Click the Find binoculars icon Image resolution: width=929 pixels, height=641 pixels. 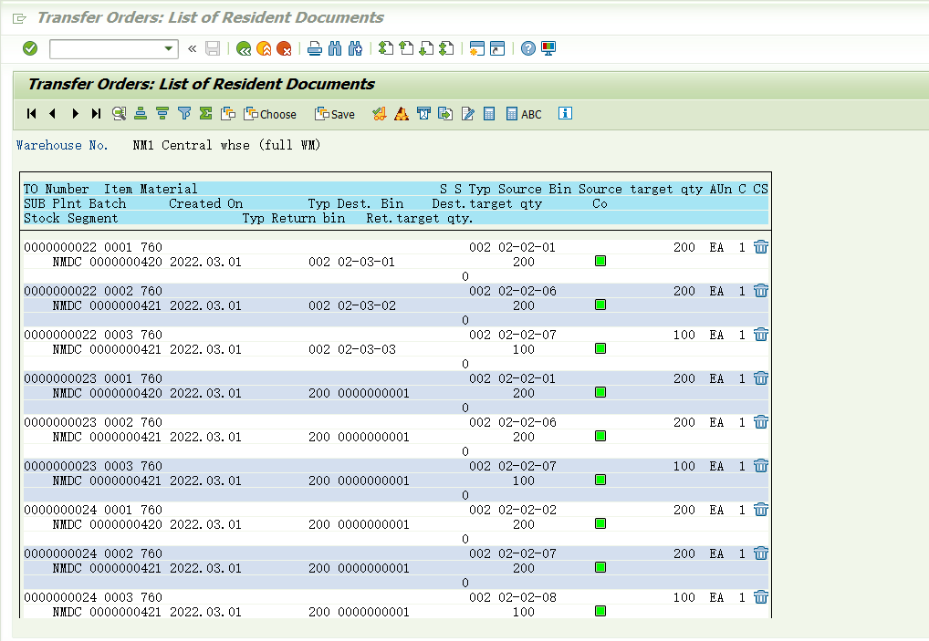pos(335,48)
